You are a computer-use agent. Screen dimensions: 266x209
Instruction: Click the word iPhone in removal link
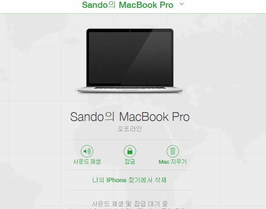(x=116, y=180)
